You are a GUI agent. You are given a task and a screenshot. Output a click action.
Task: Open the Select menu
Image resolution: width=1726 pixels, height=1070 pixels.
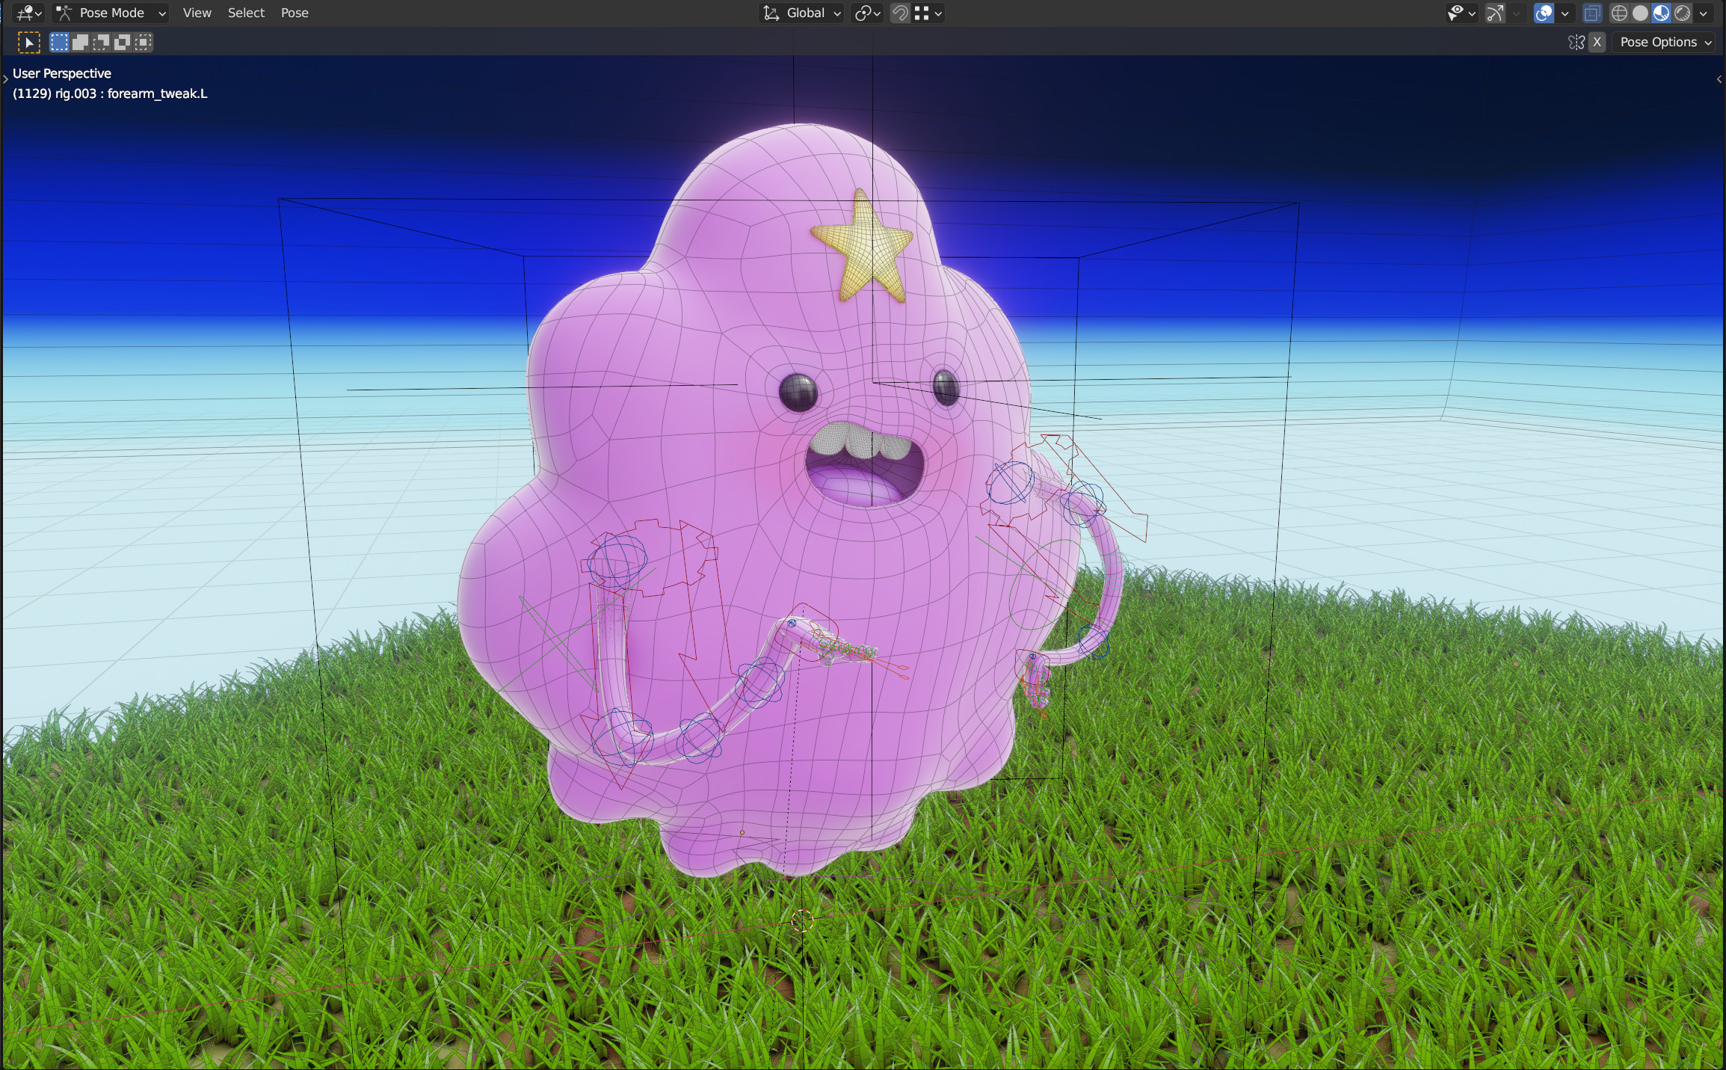click(x=246, y=13)
